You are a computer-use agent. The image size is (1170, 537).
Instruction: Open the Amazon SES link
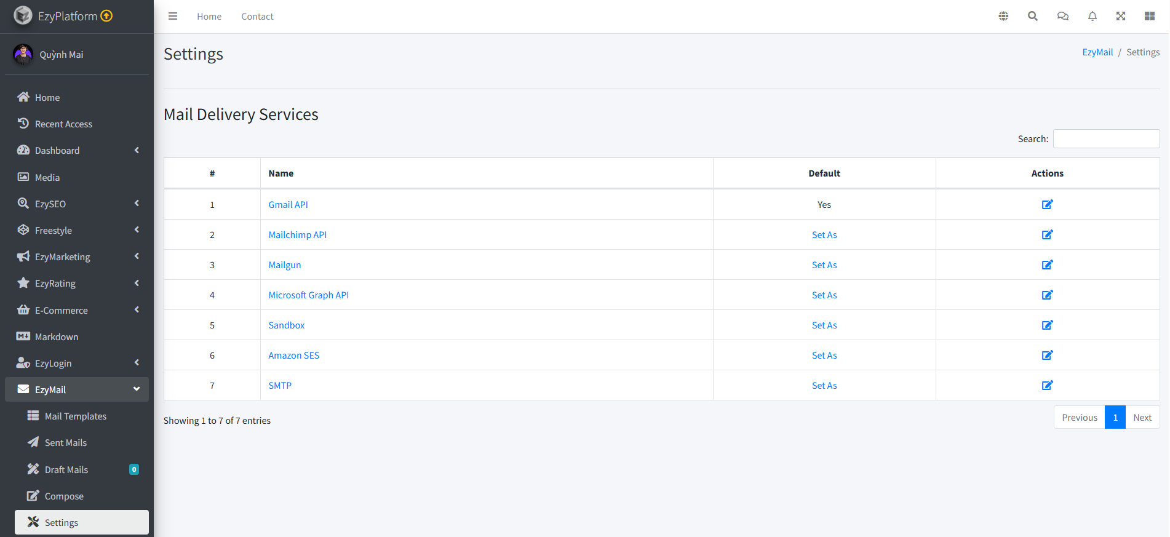click(x=293, y=356)
